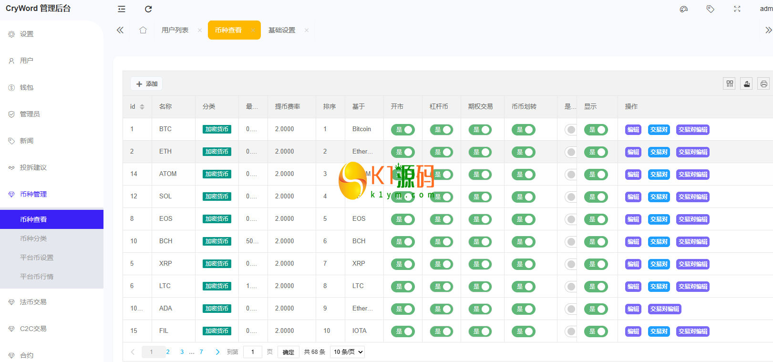Screen dimensions: 773x362
Task: Expand the 法币交易 sidebar menu
Action: coord(52,302)
